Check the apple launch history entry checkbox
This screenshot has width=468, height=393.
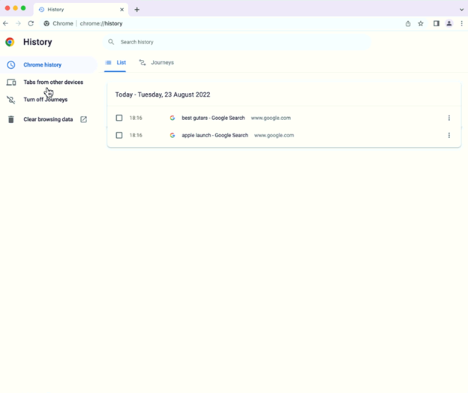119,135
